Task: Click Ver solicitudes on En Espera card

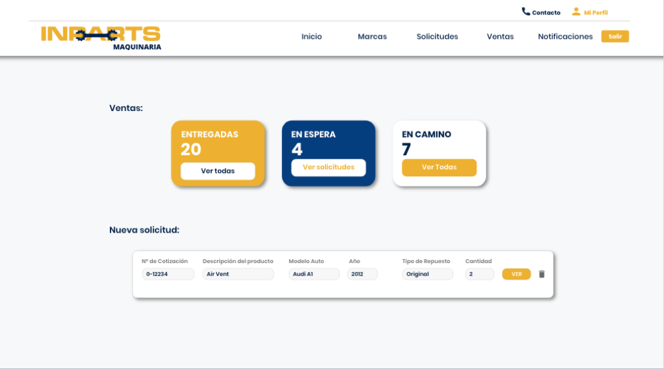Action: click(328, 167)
